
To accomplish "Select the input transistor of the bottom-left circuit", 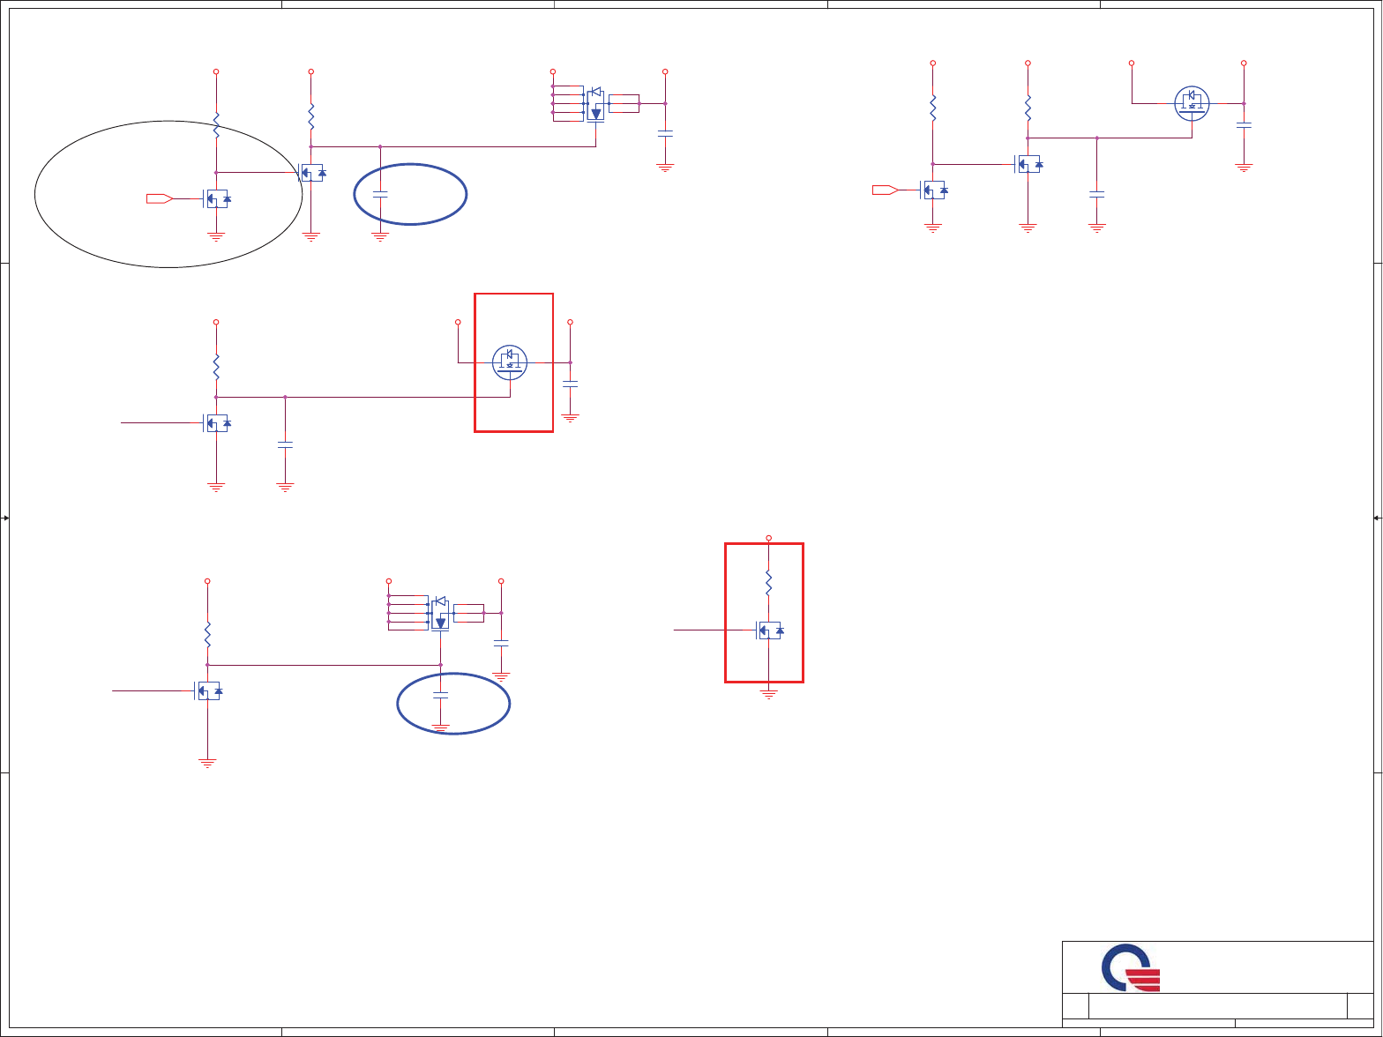I will pyautogui.click(x=208, y=691).
